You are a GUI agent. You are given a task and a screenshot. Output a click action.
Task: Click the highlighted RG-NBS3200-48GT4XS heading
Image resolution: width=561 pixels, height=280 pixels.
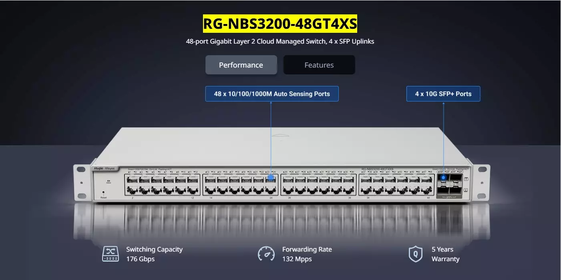[280, 24]
